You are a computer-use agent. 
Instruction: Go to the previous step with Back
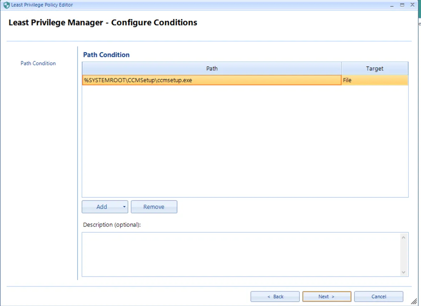click(275, 296)
